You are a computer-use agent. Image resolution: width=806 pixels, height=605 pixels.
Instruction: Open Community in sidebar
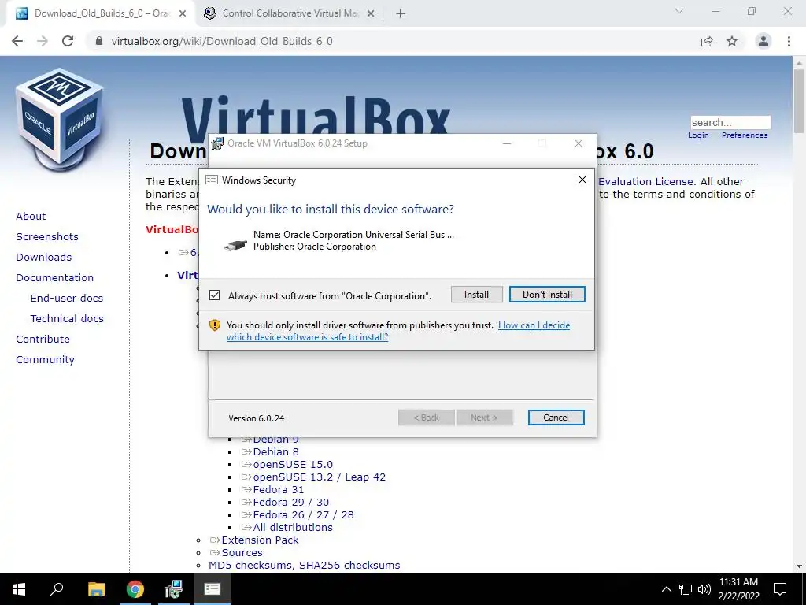tap(45, 359)
